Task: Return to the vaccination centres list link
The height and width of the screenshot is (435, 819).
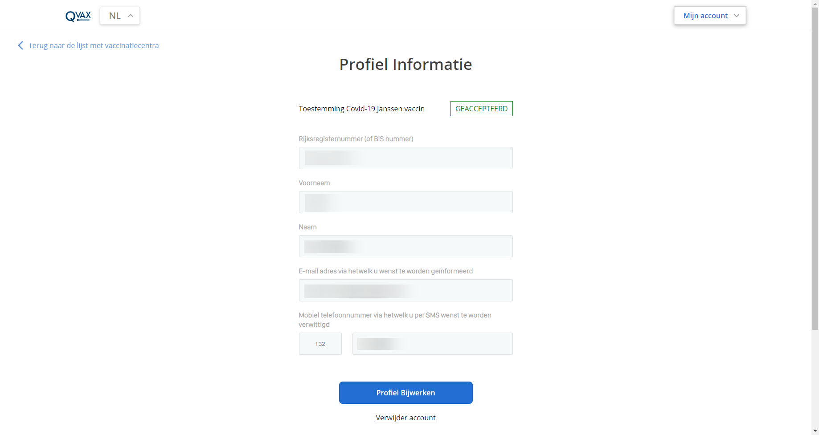Action: (x=94, y=45)
